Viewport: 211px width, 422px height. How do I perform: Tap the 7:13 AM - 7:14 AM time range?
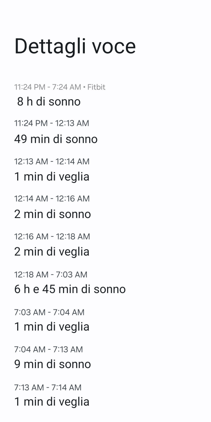[x=48, y=388]
